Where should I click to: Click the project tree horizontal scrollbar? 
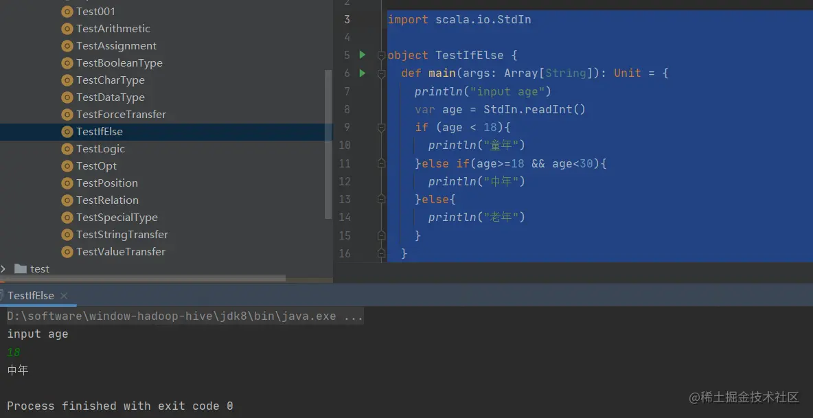point(143,279)
